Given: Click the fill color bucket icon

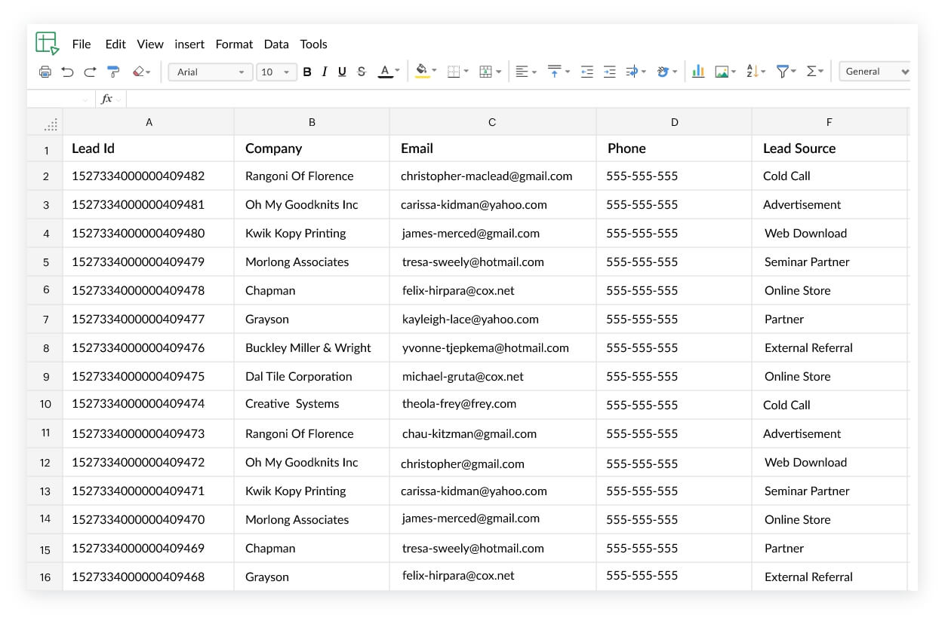Looking at the screenshot, I should (x=422, y=72).
